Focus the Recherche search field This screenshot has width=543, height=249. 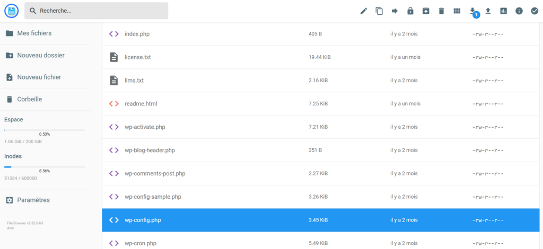click(x=97, y=11)
